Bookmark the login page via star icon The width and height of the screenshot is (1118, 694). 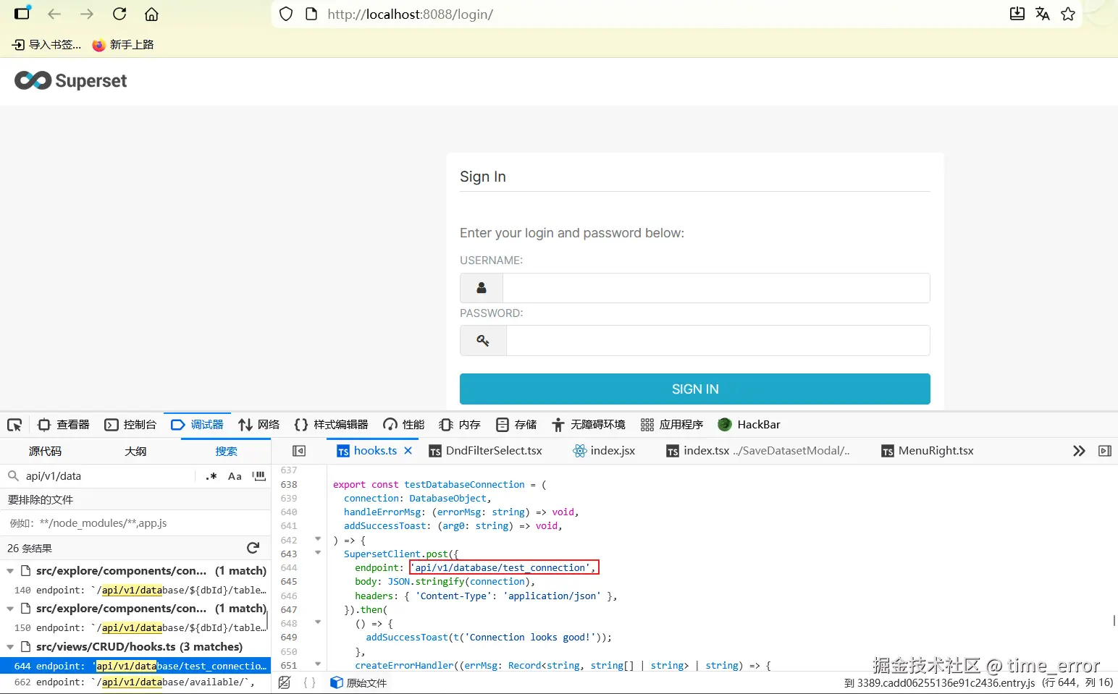[x=1068, y=14]
